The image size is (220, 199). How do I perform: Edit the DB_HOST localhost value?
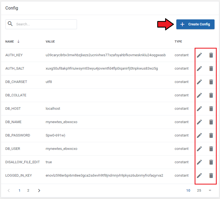pyautogui.click(x=199, y=109)
